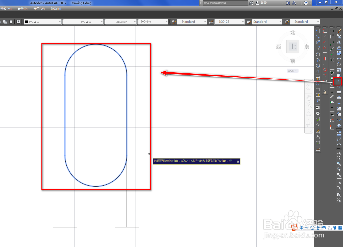Select the Center Mark tool

[318, 113]
